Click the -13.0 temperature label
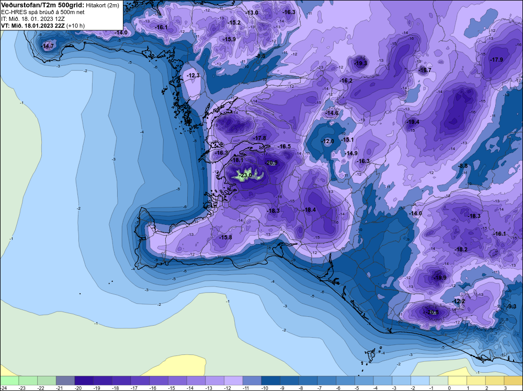Screen dimensions: 523x391 tap(252, 13)
